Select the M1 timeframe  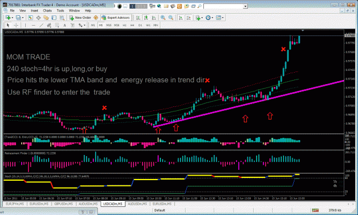93,25
